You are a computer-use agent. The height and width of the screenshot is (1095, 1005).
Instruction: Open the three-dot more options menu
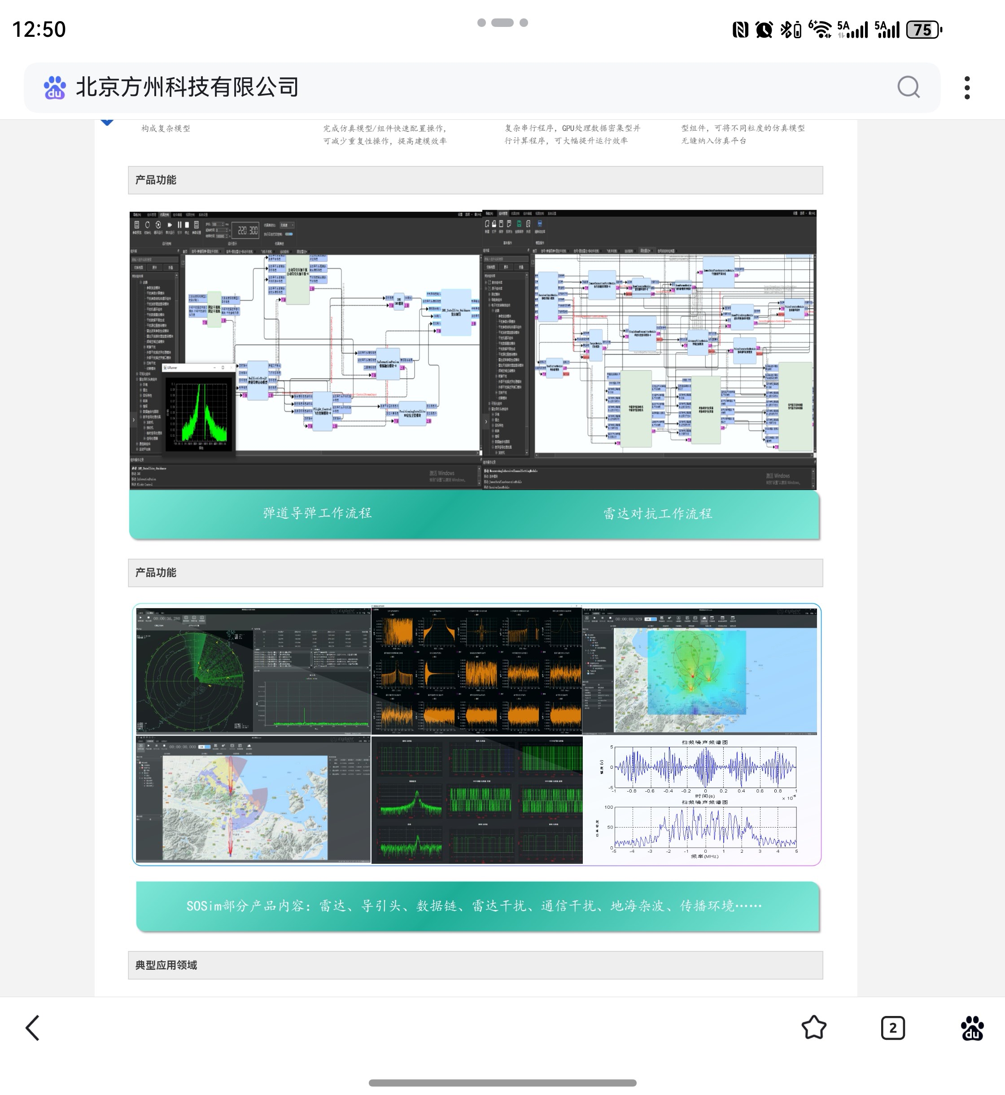click(x=967, y=88)
